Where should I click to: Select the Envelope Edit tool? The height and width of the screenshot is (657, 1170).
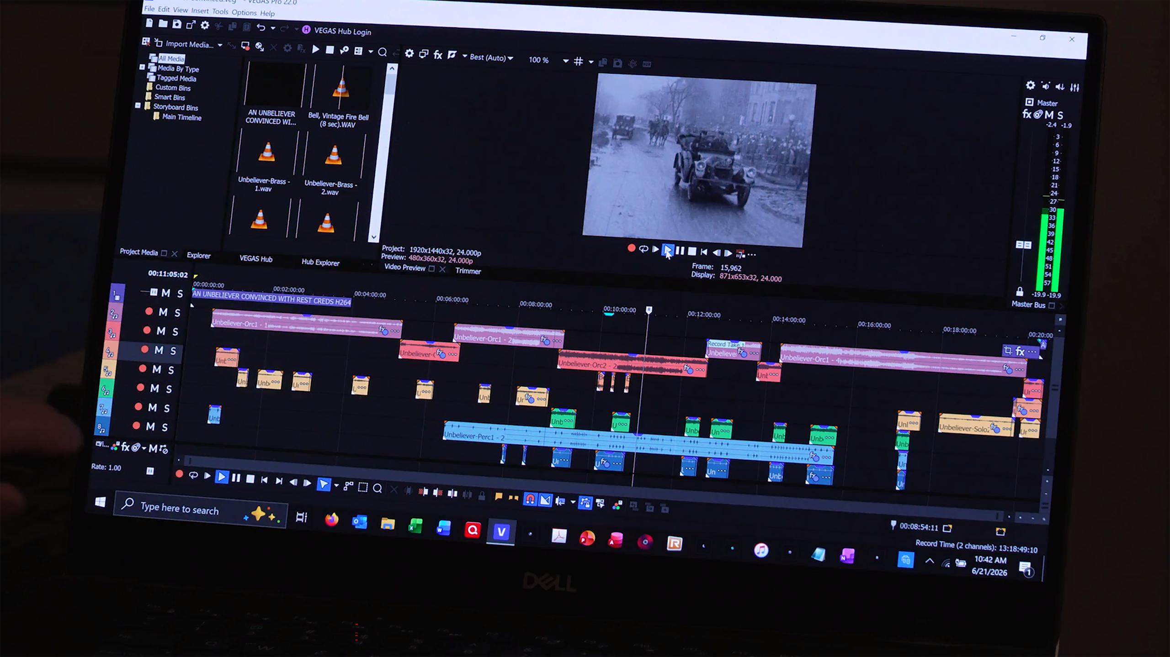tap(349, 486)
